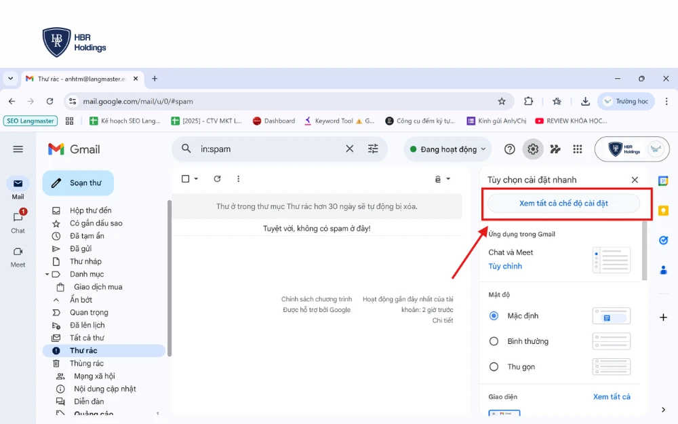Open Chat in the left rail

18,222
